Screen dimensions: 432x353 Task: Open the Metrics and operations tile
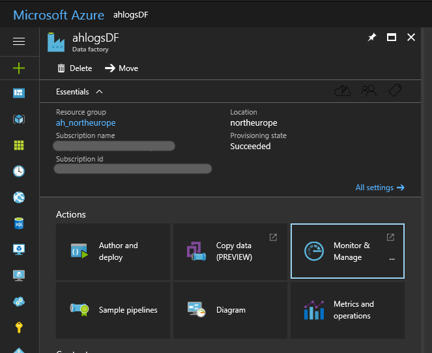click(x=347, y=310)
